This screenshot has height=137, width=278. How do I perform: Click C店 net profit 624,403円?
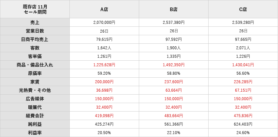point(243,124)
